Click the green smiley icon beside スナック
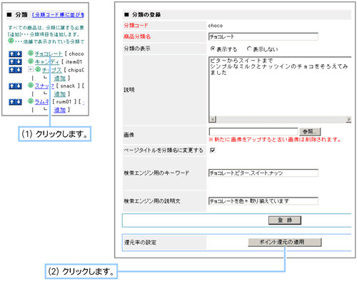Viewport: 357px width, 281px height. tap(31, 85)
